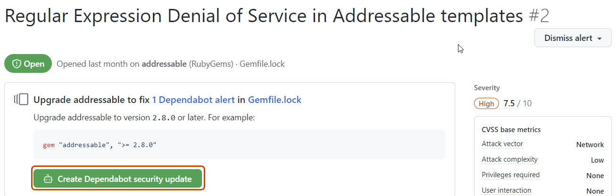Click the 7.5 severity score
This screenshot has width=616, height=196.
pyautogui.click(x=509, y=103)
